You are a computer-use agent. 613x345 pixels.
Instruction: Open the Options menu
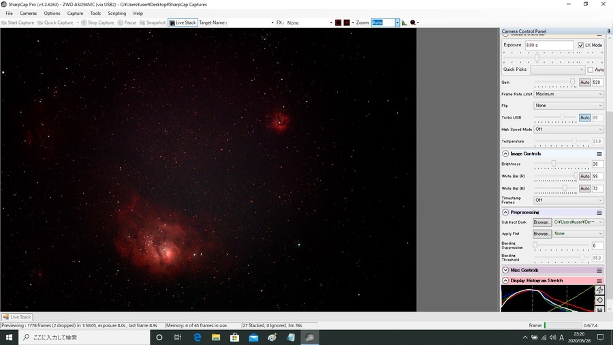52,14
